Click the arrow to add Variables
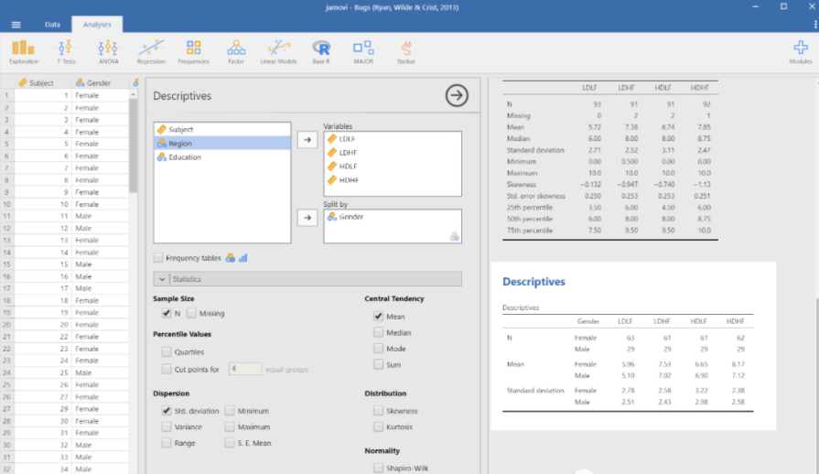 point(308,140)
